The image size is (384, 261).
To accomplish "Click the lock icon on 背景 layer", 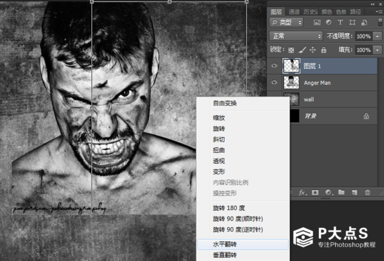I will (x=366, y=116).
